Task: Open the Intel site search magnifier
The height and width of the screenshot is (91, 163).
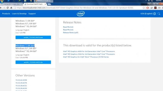Action: click(159, 14)
